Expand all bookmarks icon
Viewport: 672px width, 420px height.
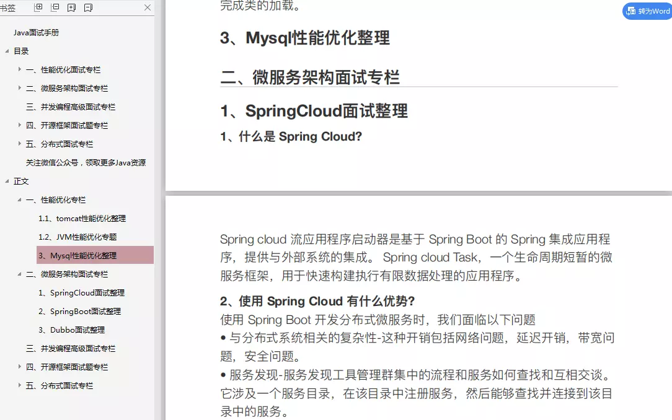(38, 7)
